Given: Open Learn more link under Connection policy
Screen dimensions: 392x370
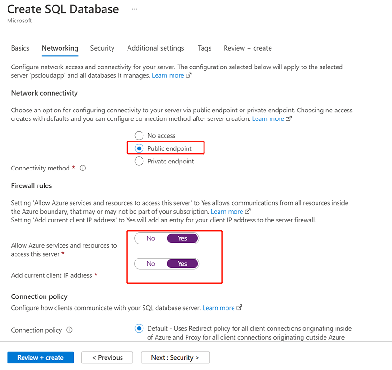Looking at the screenshot, I should click(219, 308).
